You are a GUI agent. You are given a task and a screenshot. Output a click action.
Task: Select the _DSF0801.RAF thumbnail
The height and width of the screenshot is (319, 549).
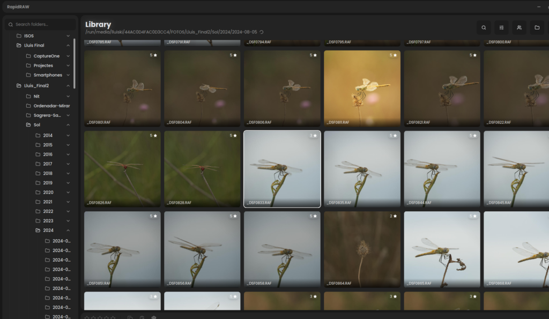click(122, 88)
